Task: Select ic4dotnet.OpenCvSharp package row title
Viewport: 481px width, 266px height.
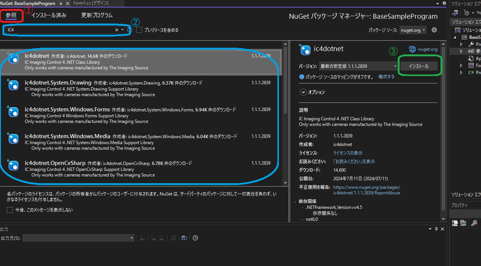Action: click(55, 163)
